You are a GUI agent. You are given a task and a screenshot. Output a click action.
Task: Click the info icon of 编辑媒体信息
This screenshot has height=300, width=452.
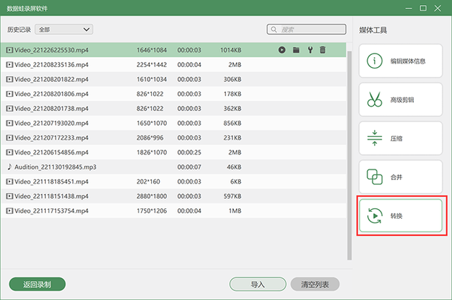[x=374, y=61]
